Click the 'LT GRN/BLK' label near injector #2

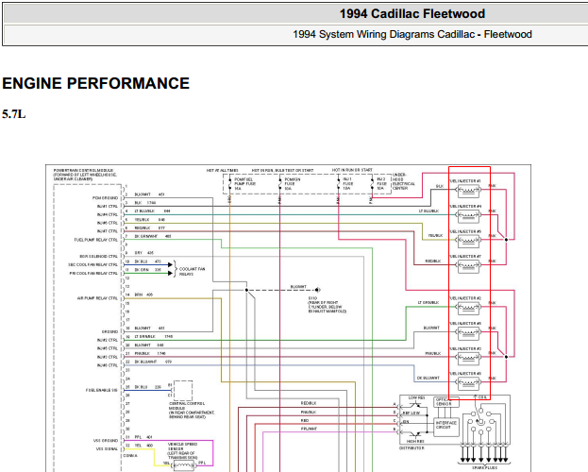(x=428, y=302)
